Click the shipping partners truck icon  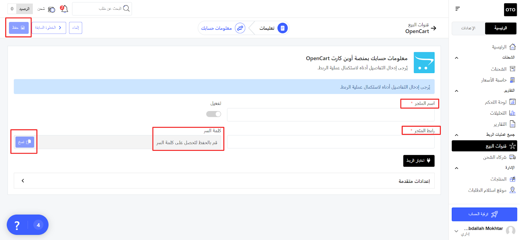(513, 157)
